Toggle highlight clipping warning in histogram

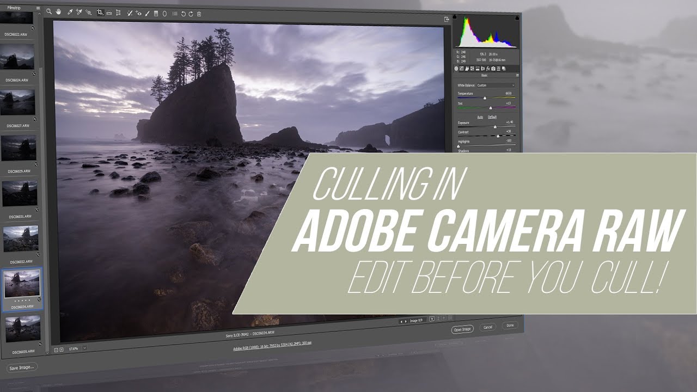[x=516, y=18]
